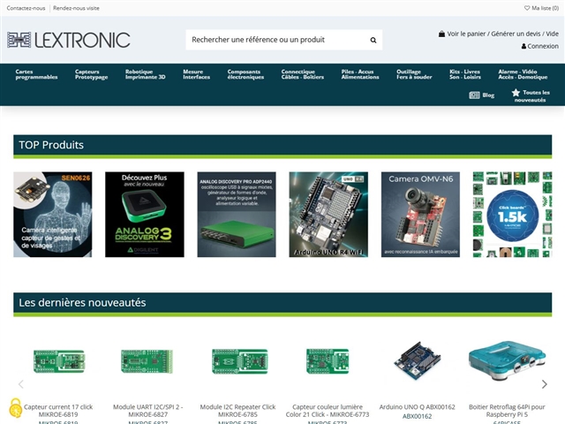Screen dimensions: 565x424
Task: Open Kits - Livres Son - Loisirs menu
Action: (x=465, y=74)
